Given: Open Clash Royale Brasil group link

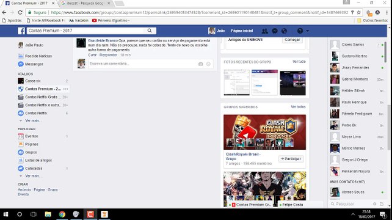Looking at the screenshot, I should [243, 156].
